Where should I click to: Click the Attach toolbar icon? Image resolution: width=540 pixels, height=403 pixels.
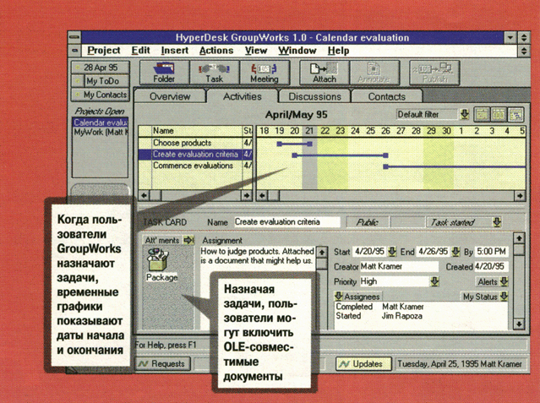tap(324, 72)
